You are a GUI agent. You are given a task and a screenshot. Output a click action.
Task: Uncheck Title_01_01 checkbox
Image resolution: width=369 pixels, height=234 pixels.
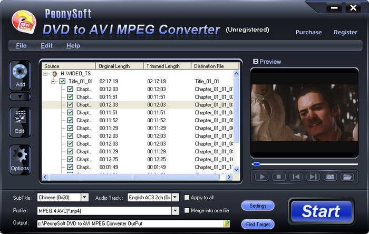coord(62,81)
